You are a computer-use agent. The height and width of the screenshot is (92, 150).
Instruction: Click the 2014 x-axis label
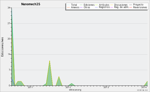(144, 87)
